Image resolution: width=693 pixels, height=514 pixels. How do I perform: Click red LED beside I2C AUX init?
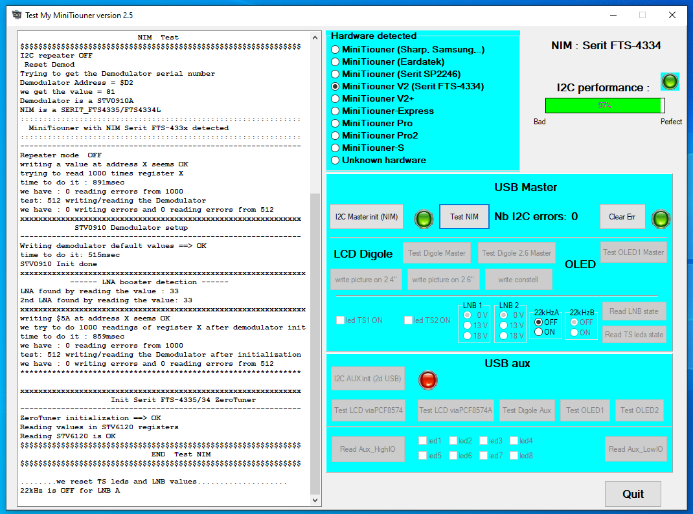[428, 380]
